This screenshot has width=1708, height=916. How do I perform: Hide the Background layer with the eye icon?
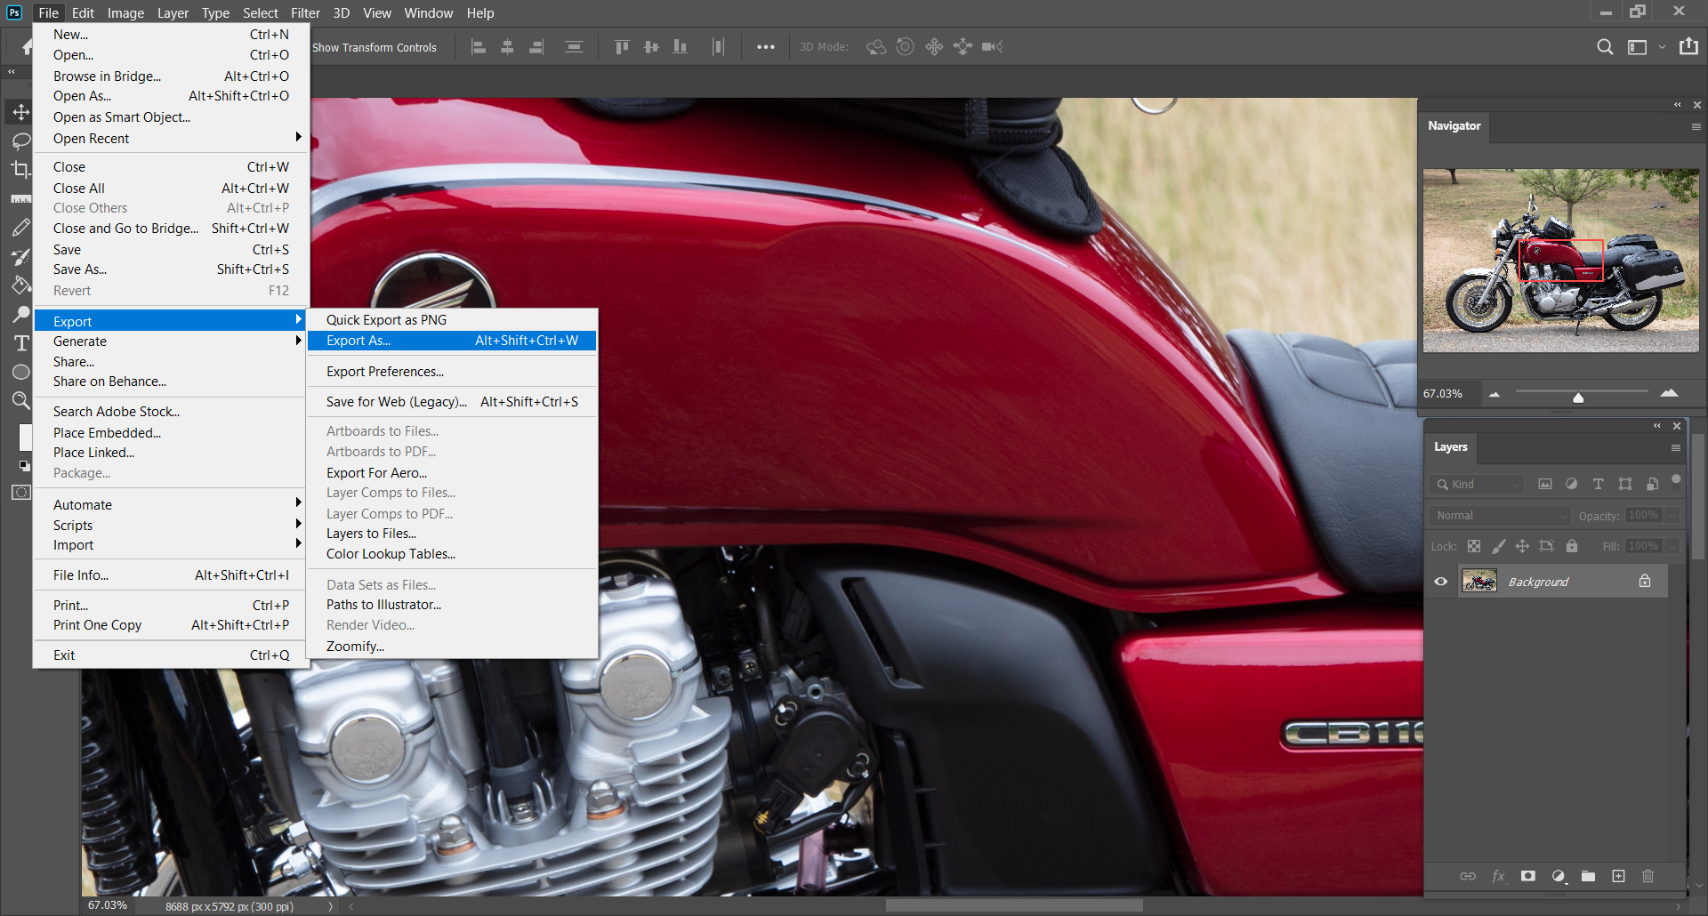(x=1441, y=582)
